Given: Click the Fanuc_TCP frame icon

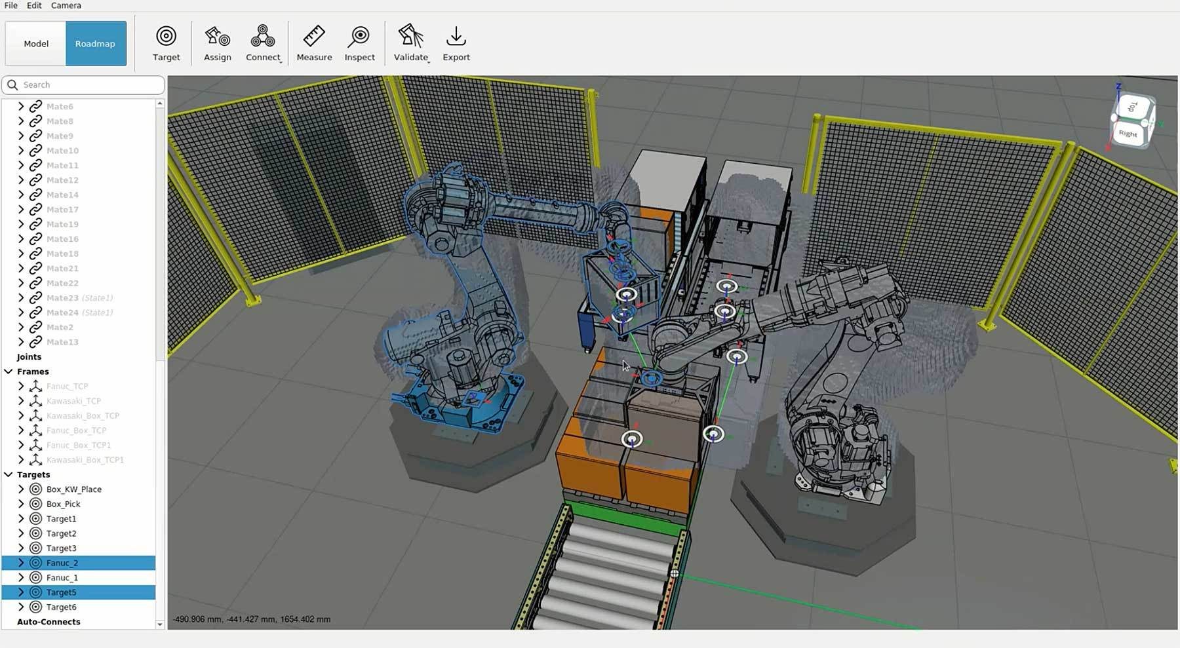Looking at the screenshot, I should point(36,386).
